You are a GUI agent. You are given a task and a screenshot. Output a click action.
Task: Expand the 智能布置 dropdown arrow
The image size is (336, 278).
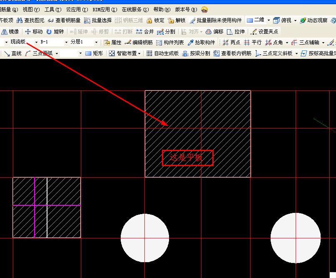click(139, 53)
